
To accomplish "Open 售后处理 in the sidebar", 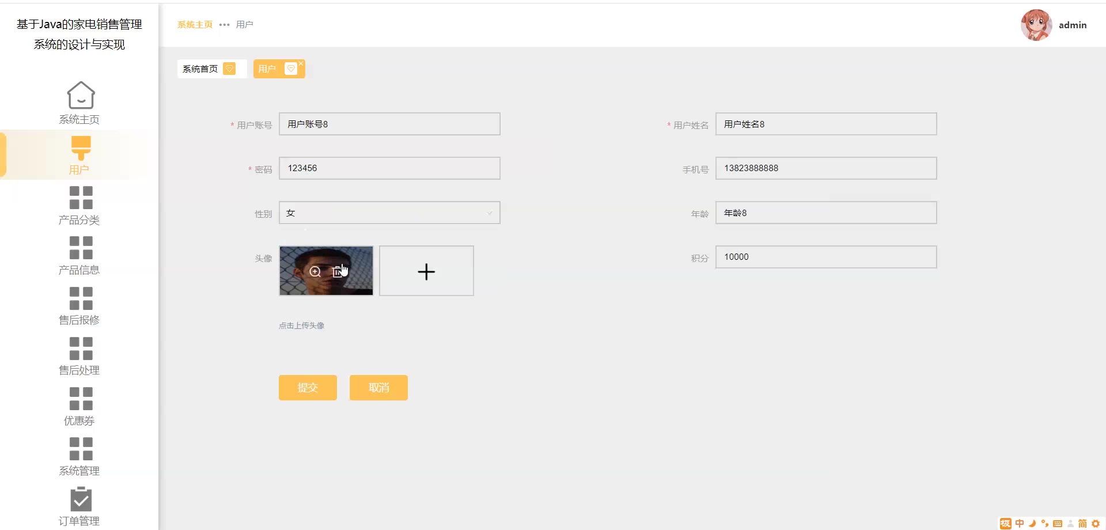I will [79, 356].
